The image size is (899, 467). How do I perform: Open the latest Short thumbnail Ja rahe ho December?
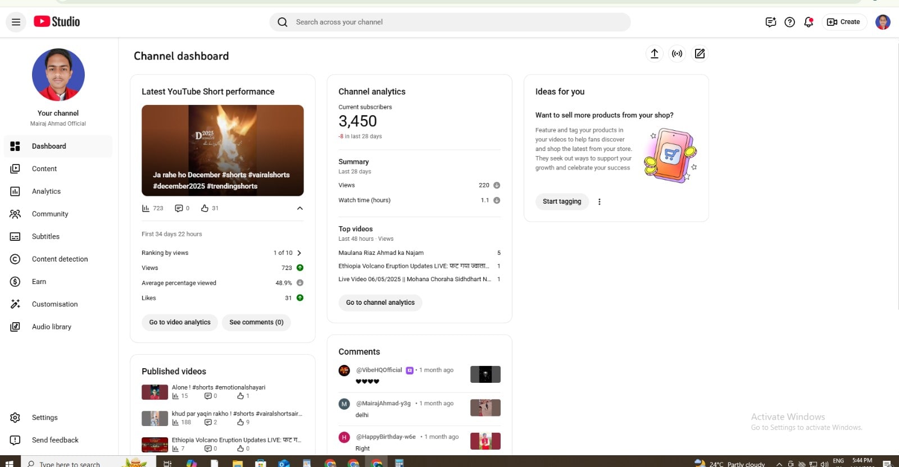tap(223, 150)
